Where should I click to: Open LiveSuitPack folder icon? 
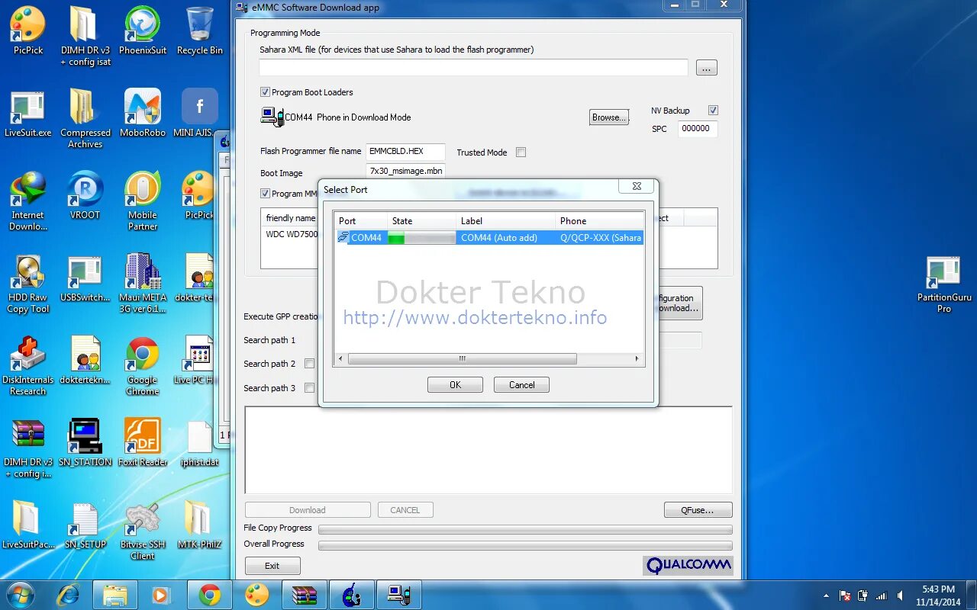point(28,525)
